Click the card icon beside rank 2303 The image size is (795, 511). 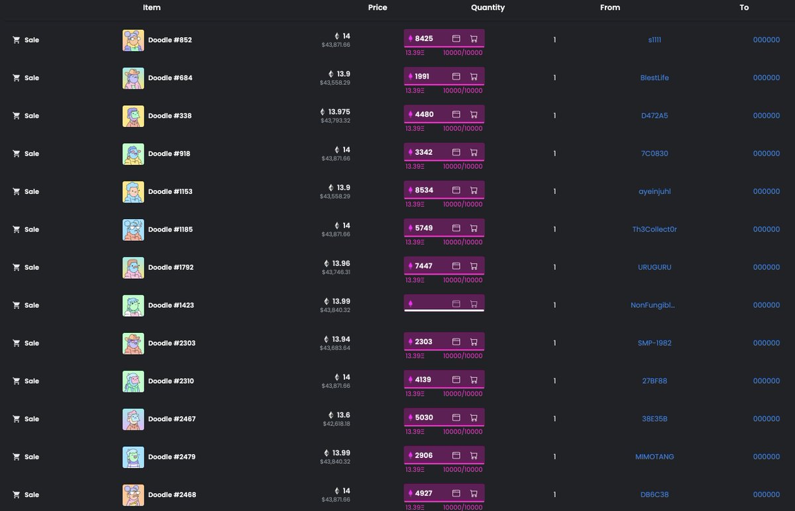coord(456,342)
